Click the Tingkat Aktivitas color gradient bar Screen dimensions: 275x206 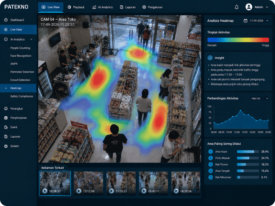(238, 40)
